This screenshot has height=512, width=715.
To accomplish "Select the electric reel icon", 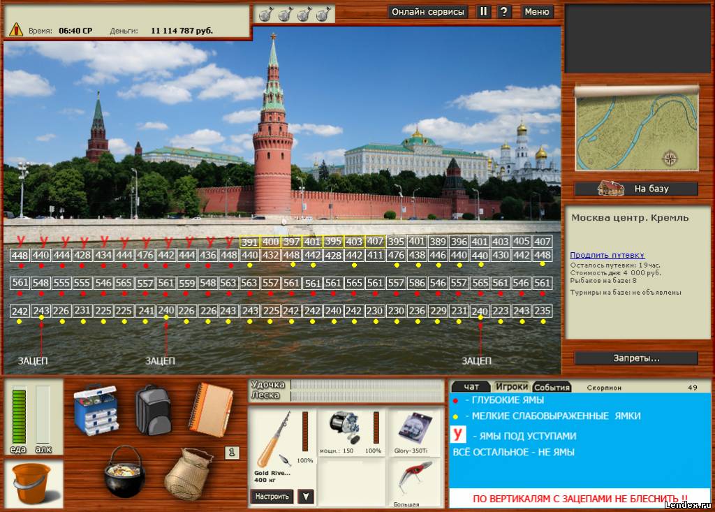I will click(x=344, y=427).
